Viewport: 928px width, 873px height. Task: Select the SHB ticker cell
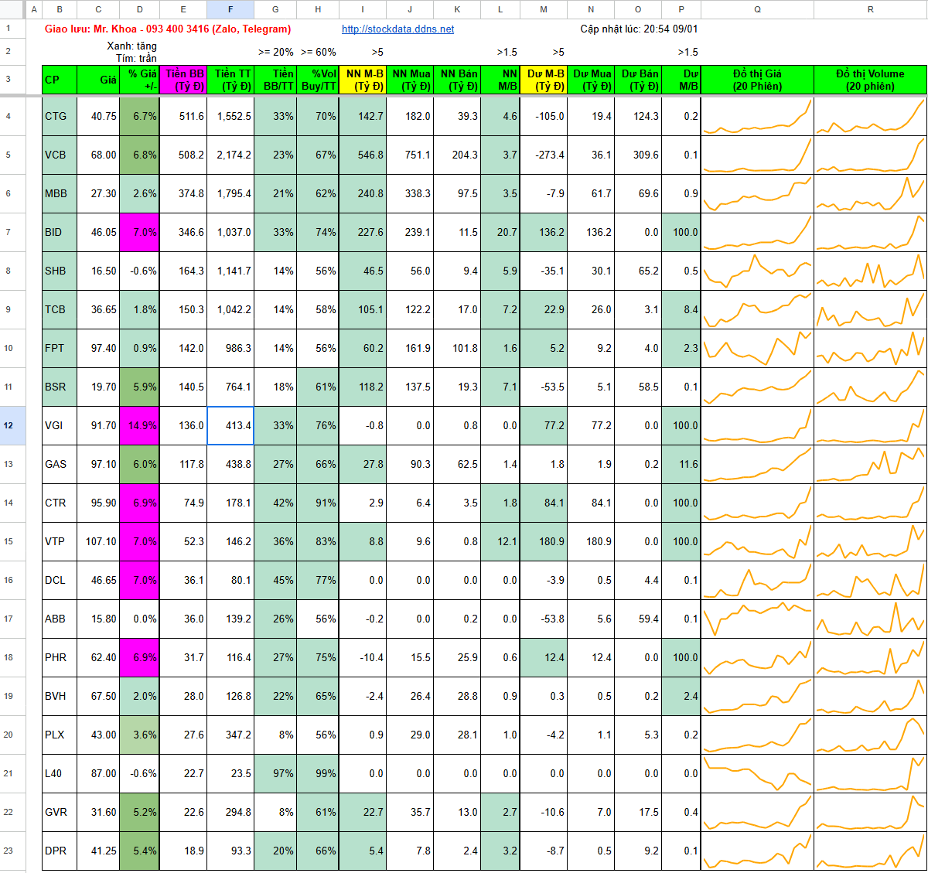(x=60, y=271)
